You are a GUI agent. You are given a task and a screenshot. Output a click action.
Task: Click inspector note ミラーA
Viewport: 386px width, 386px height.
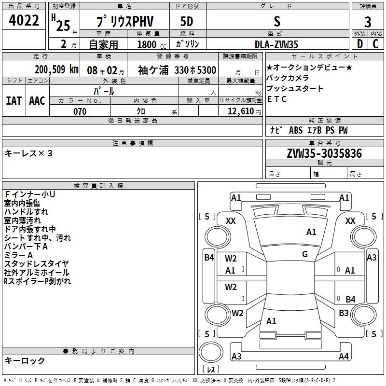(18, 255)
